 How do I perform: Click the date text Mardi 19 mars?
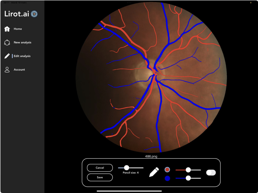pyautogui.click(x=19, y=3)
